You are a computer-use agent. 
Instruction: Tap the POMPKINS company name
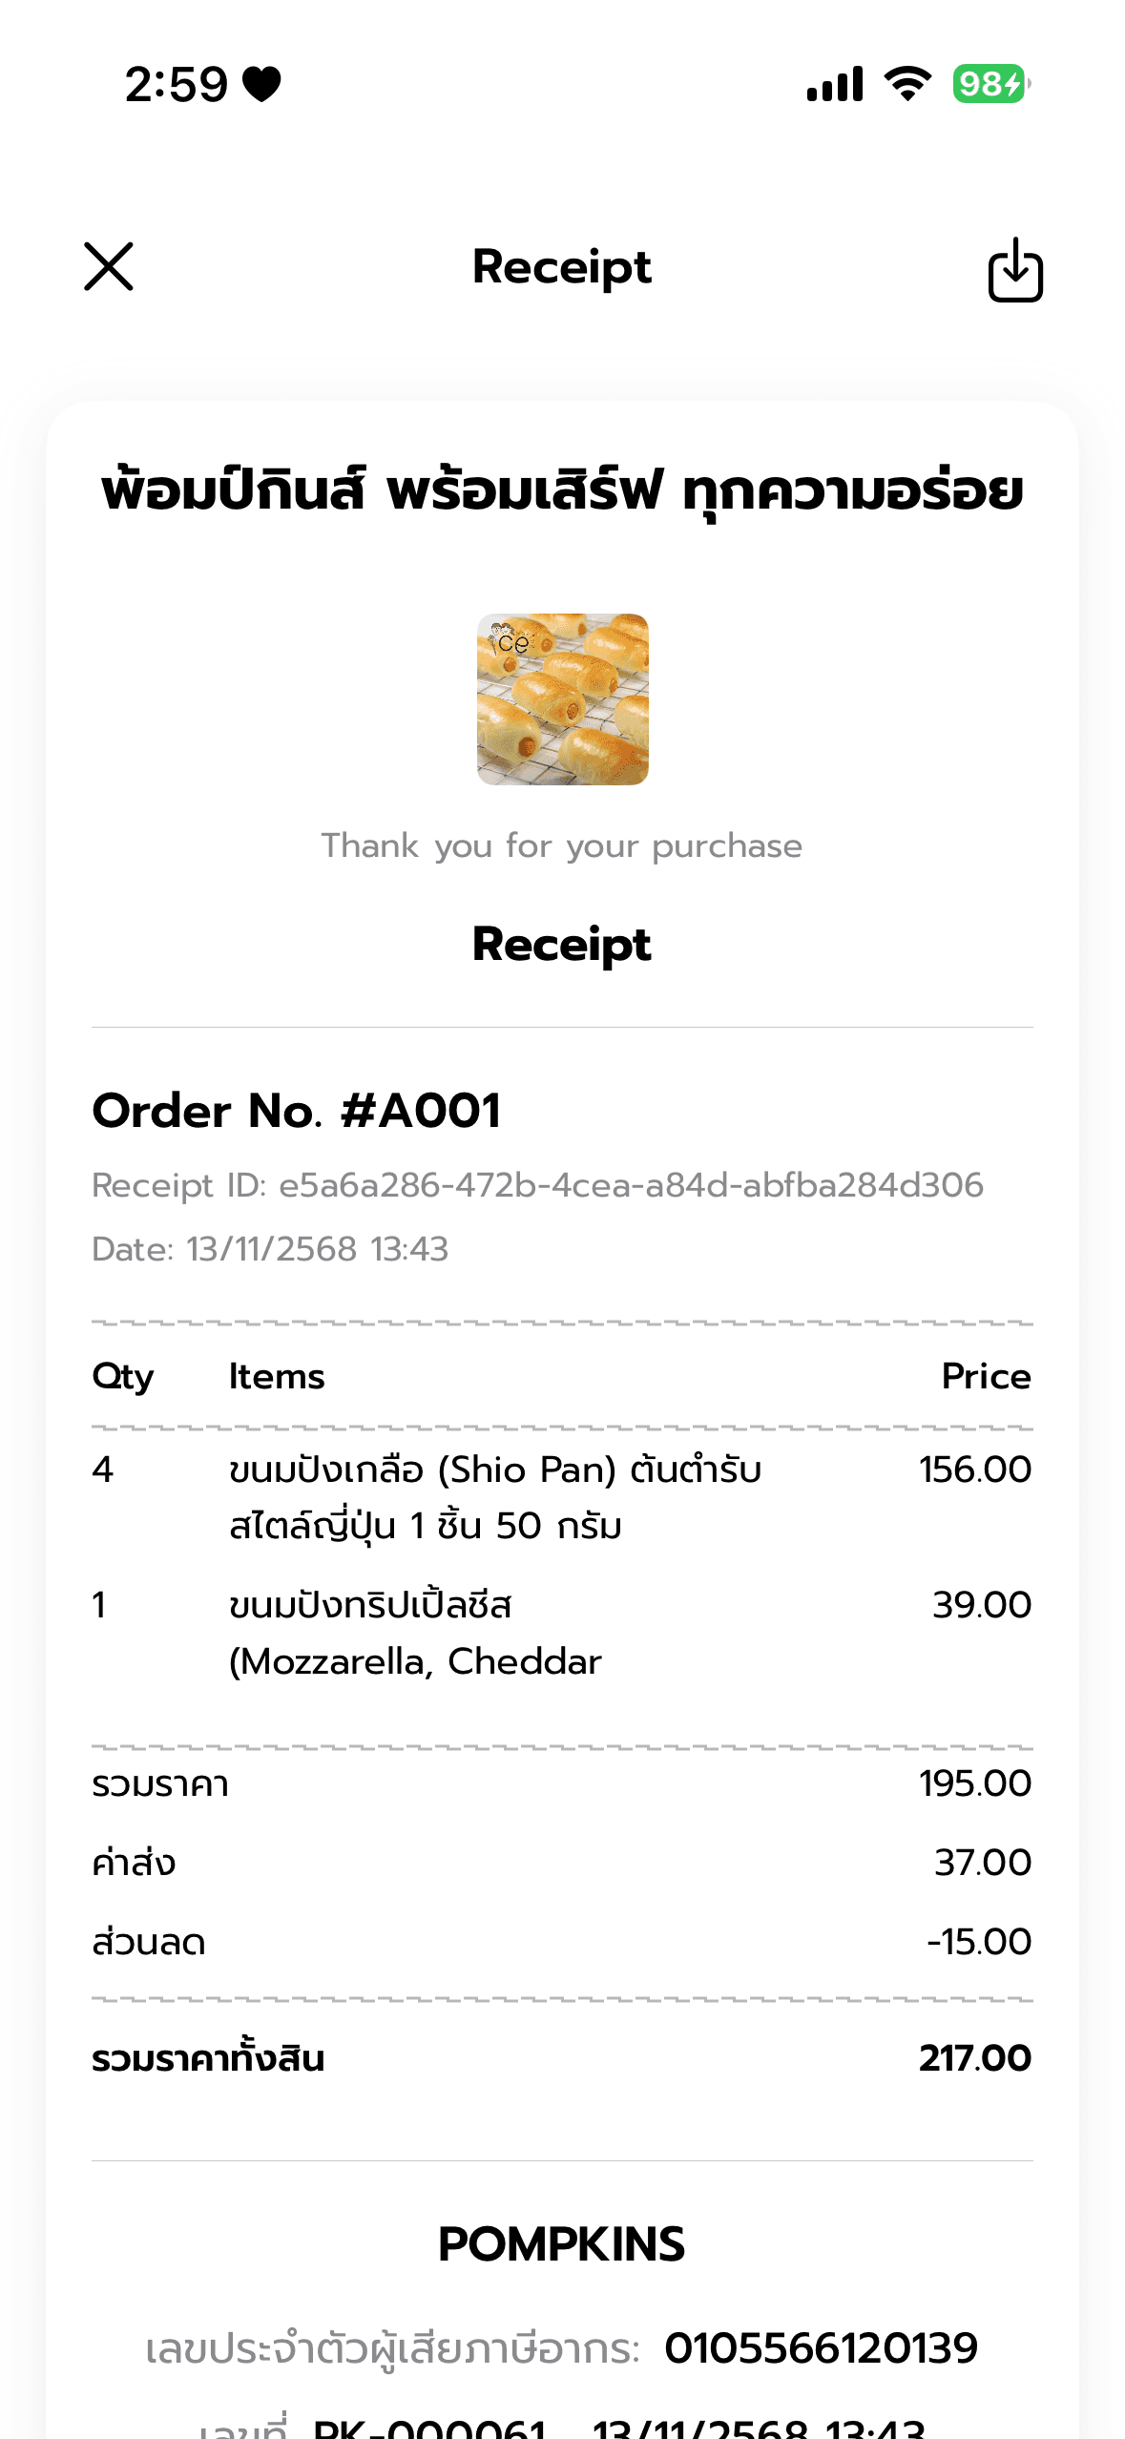click(x=561, y=2244)
